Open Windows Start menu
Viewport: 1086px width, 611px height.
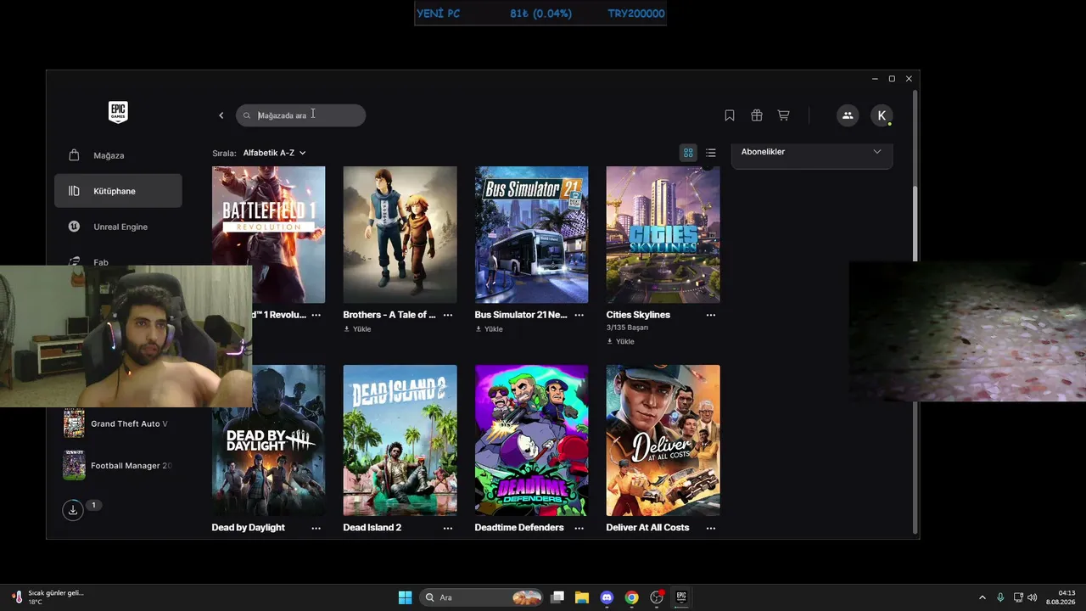click(406, 597)
